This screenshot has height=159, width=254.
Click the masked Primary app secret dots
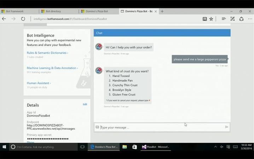click(48, 139)
